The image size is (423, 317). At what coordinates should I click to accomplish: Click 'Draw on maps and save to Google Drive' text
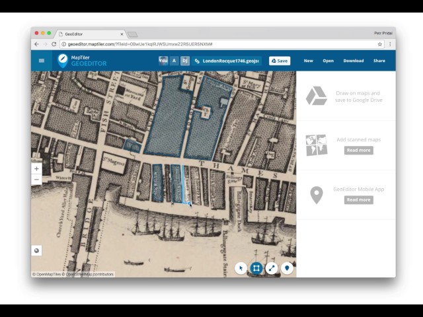358,96
